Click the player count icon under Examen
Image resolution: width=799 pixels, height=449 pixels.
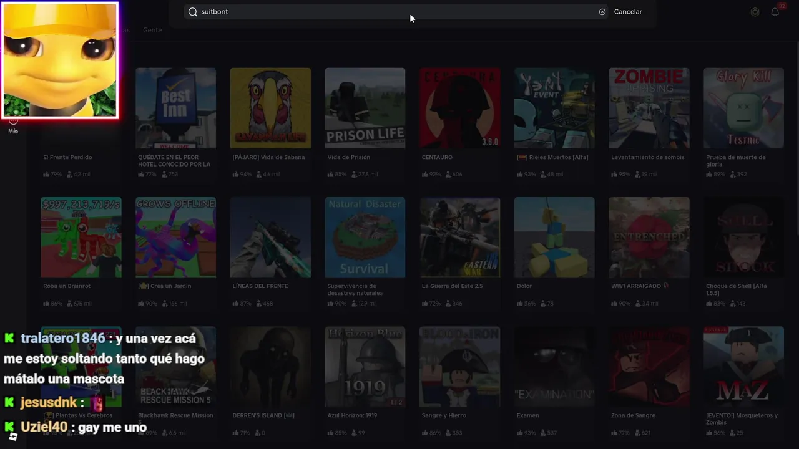(x=543, y=433)
